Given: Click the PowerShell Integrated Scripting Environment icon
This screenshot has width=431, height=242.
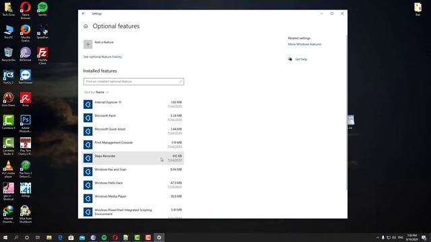Looking at the screenshot, I should (88, 212).
